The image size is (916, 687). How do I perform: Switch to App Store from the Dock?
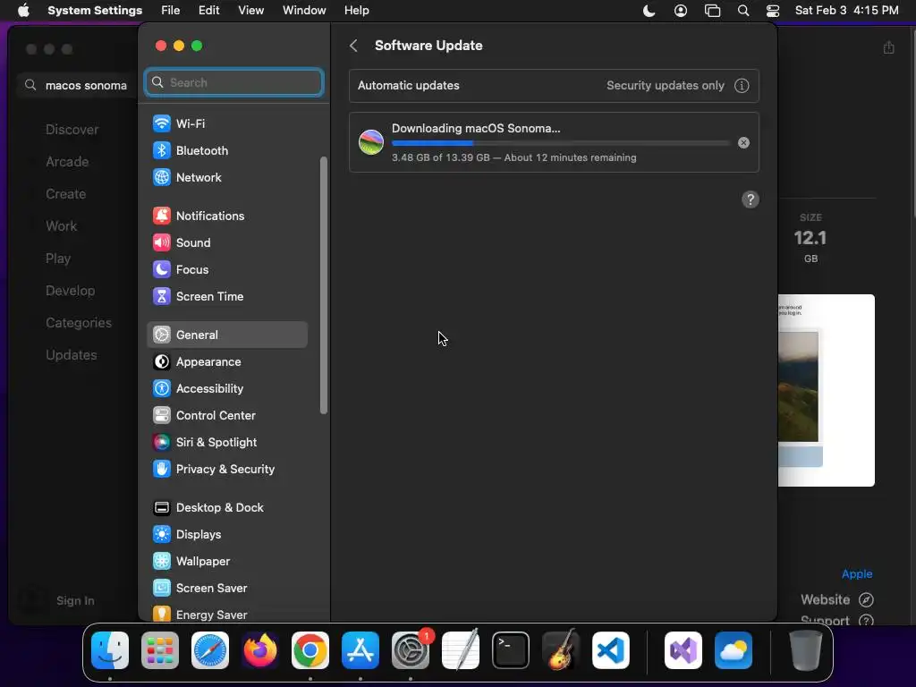360,650
